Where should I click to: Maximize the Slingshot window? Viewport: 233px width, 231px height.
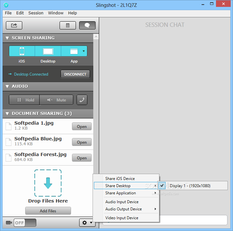(x=212, y=4)
